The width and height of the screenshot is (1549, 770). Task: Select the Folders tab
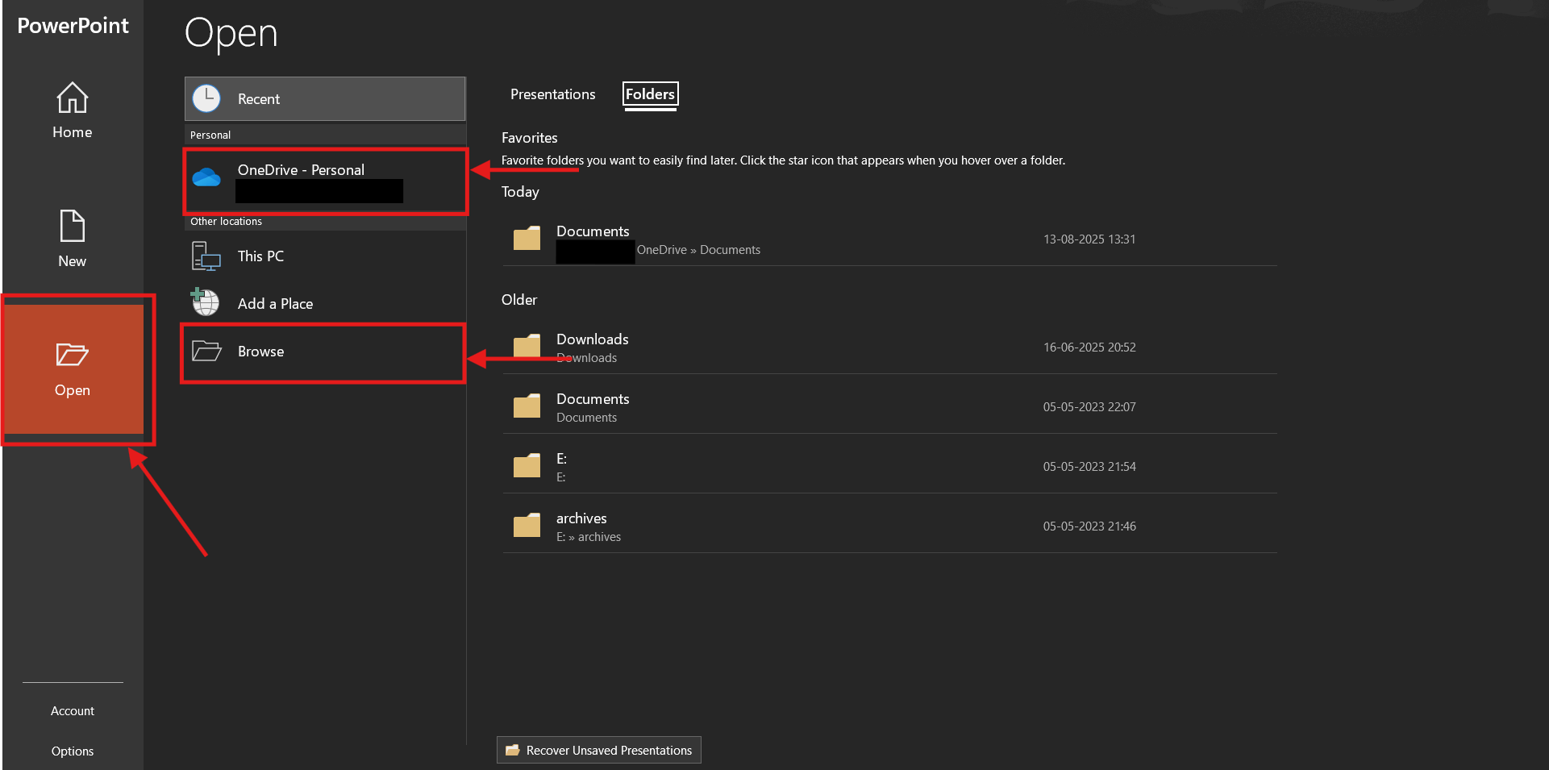(x=650, y=94)
